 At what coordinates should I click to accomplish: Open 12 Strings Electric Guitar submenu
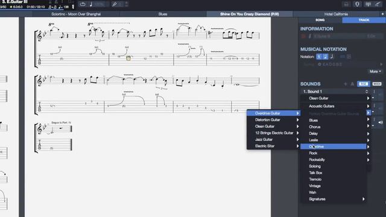[273, 133]
